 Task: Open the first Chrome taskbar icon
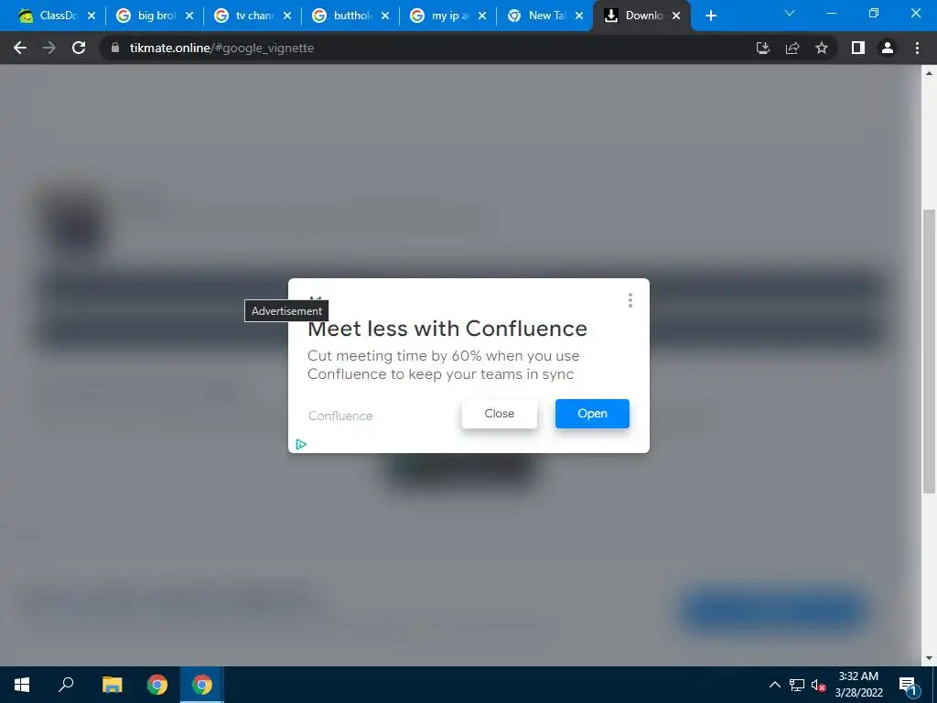coord(157,685)
